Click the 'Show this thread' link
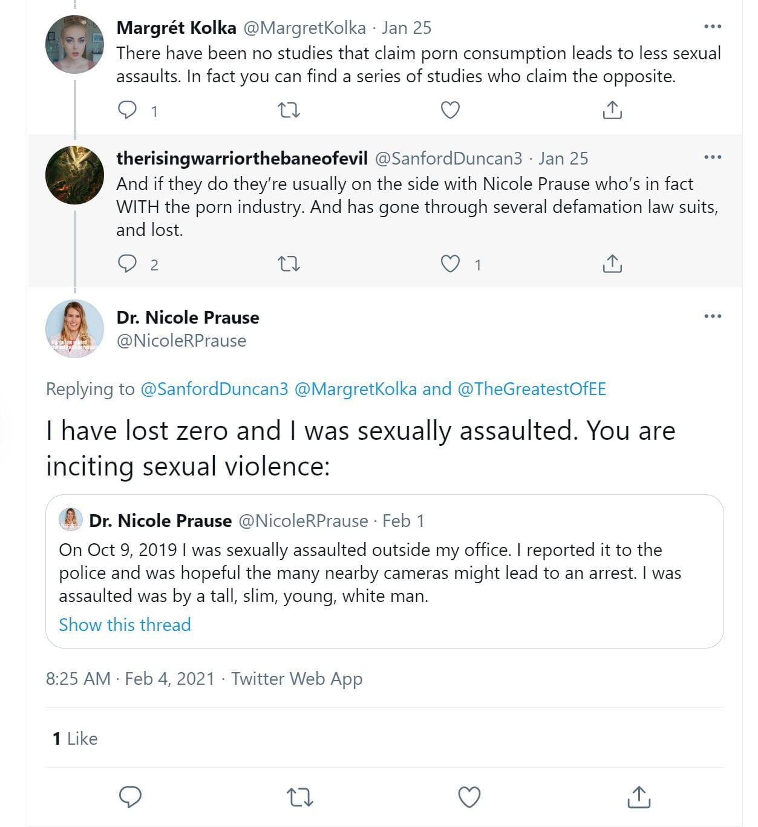The height and width of the screenshot is (827, 758). (x=125, y=624)
